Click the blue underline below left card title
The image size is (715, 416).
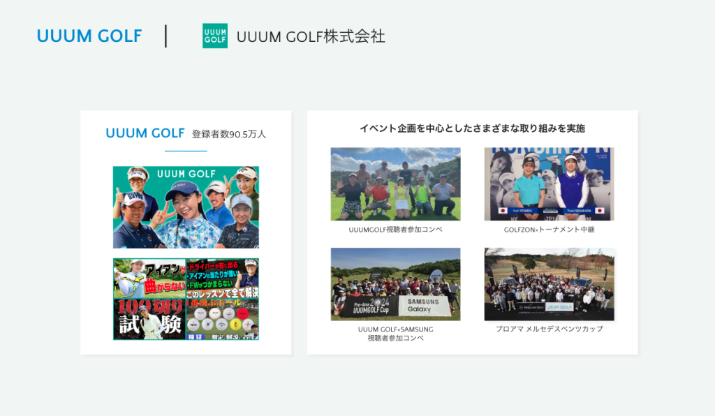coord(186,151)
